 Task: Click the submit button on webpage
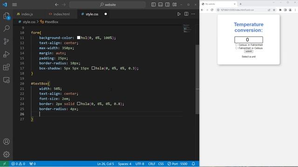pos(248,51)
